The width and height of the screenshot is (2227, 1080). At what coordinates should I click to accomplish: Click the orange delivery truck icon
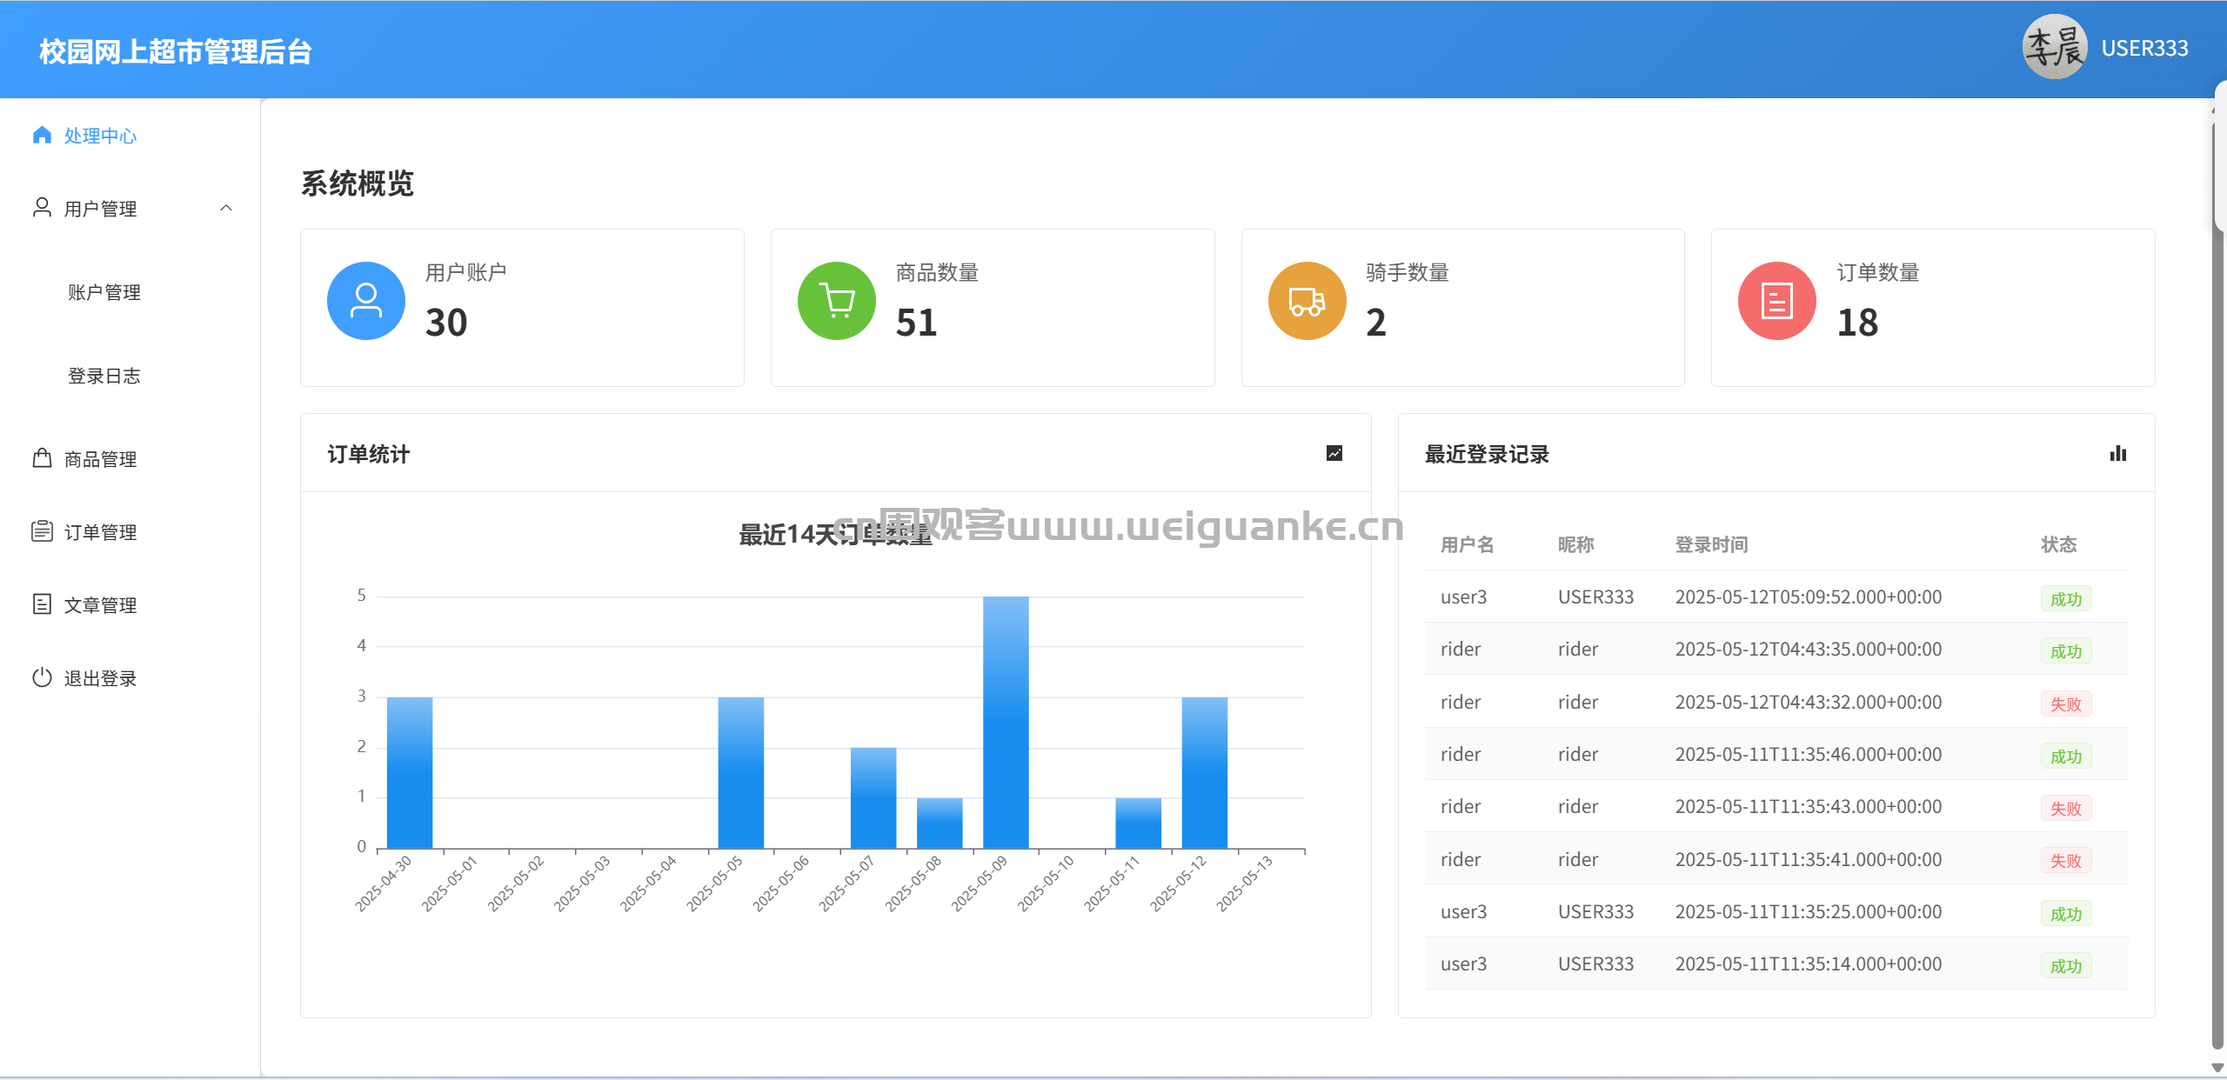pyautogui.click(x=1307, y=301)
